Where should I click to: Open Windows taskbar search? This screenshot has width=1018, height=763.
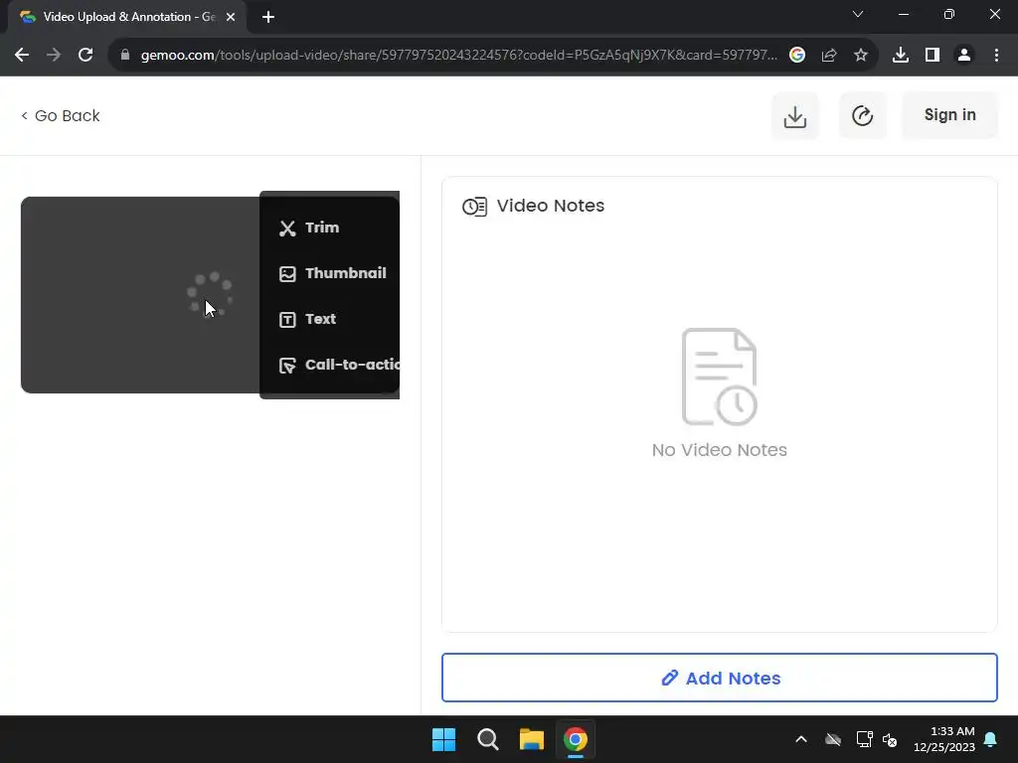click(487, 739)
